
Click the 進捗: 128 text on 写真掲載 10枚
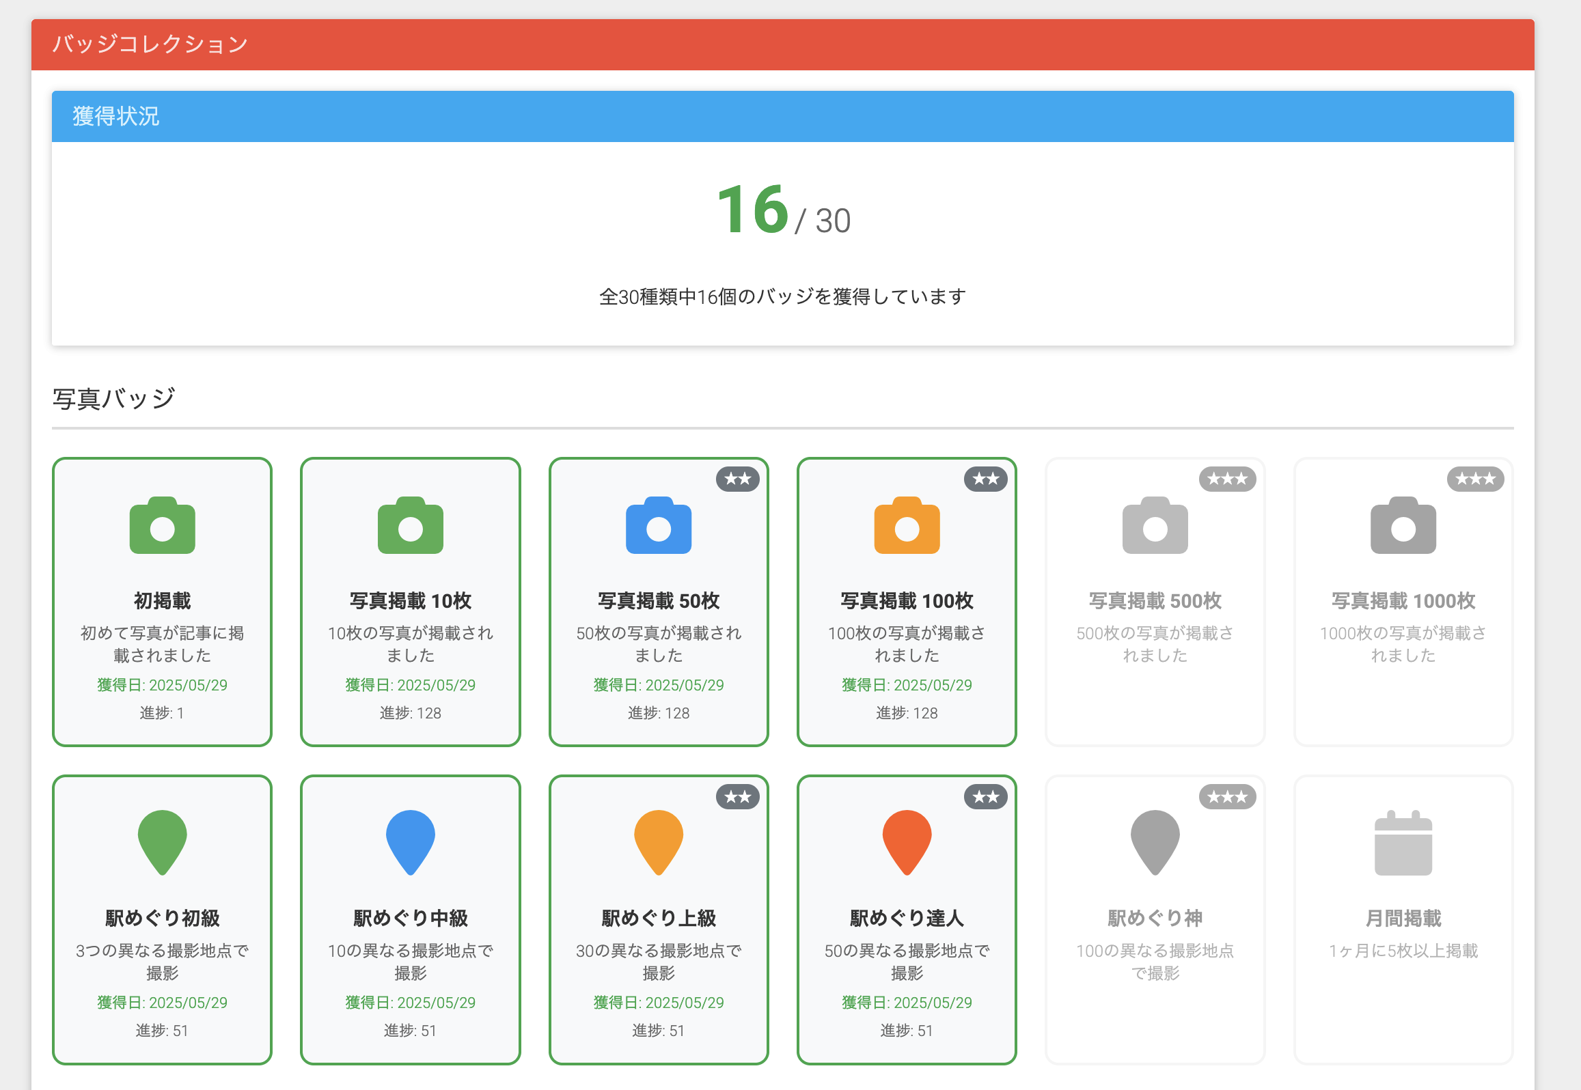[410, 713]
